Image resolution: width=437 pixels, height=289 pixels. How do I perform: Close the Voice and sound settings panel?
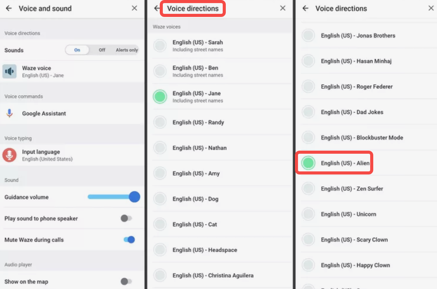tap(134, 8)
